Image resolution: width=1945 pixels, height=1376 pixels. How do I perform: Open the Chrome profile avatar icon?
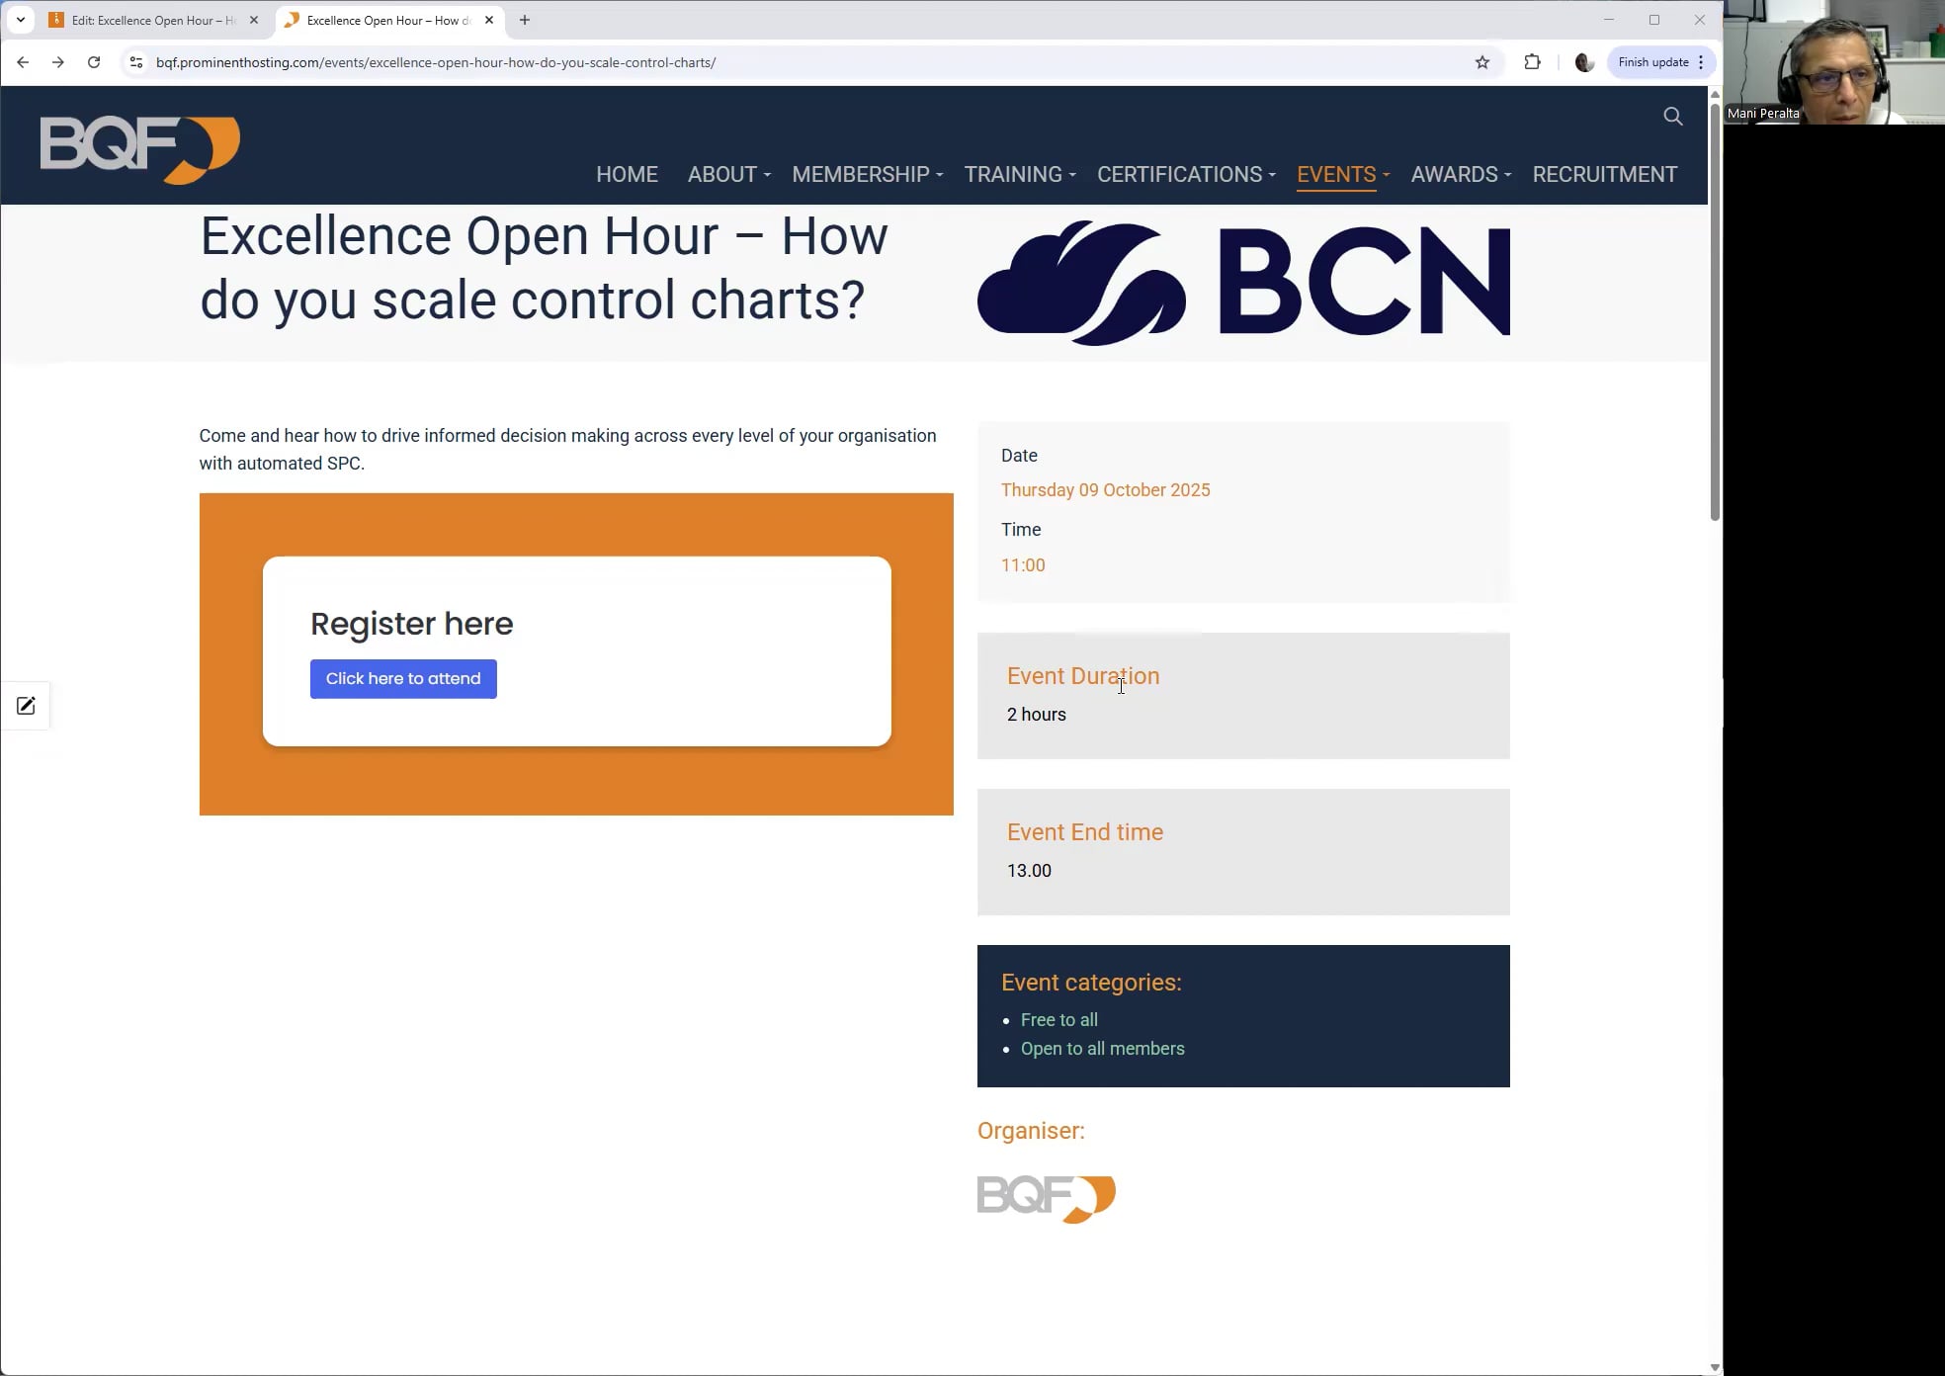1584,62
